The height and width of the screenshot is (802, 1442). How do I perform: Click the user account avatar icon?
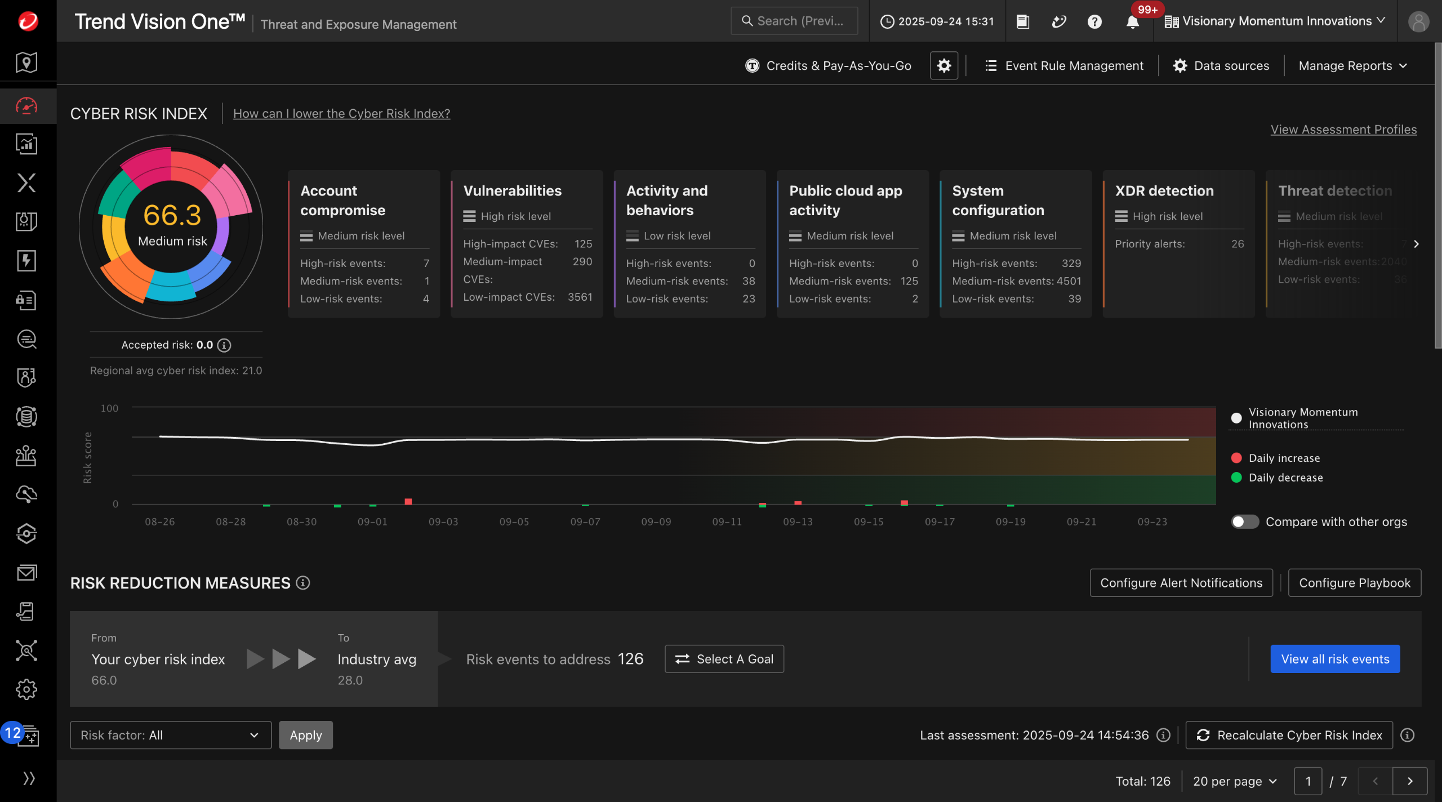coord(1418,21)
